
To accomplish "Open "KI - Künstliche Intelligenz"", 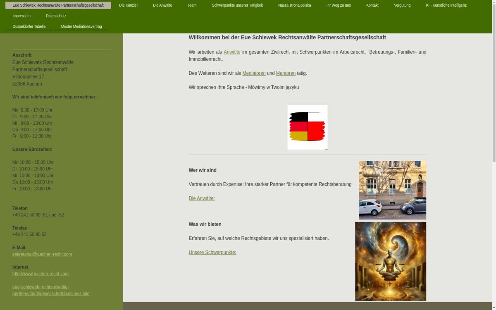I will tap(446, 5).
